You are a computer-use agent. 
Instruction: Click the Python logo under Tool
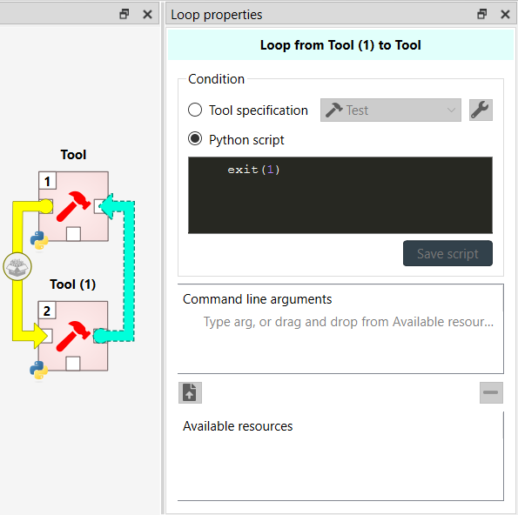[x=39, y=241]
